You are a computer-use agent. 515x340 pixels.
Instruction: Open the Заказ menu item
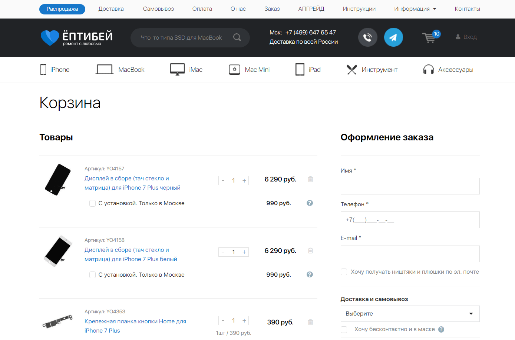pos(272,9)
